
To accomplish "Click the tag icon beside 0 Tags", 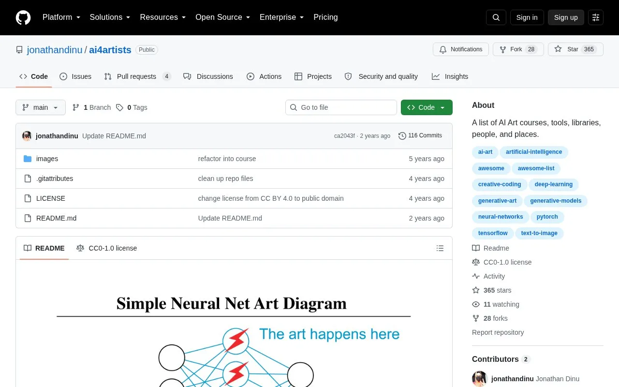I will [119, 107].
